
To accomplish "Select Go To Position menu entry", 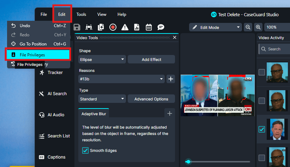I will click(x=33, y=44).
